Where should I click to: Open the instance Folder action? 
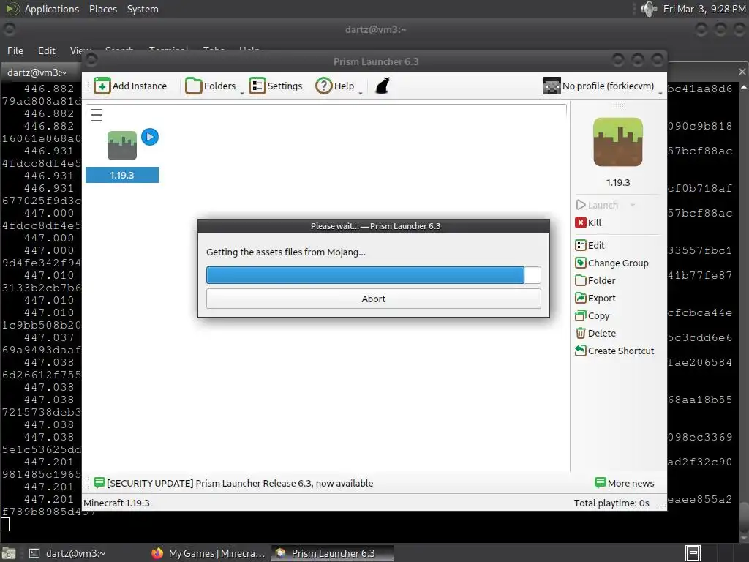[595, 280]
